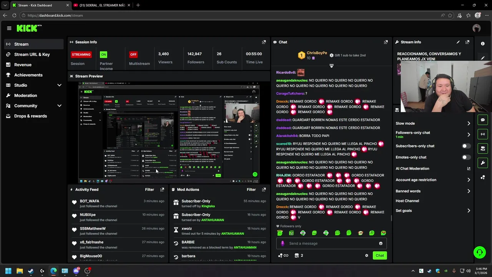This screenshot has width=492, height=277.
Task: Pop out the Stream info panel
Action: coord(467,42)
